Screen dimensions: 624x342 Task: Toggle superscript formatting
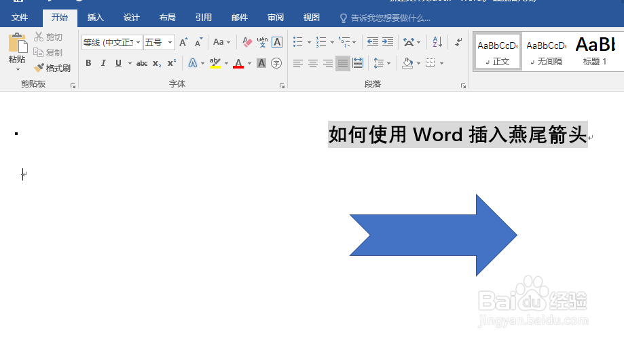172,63
